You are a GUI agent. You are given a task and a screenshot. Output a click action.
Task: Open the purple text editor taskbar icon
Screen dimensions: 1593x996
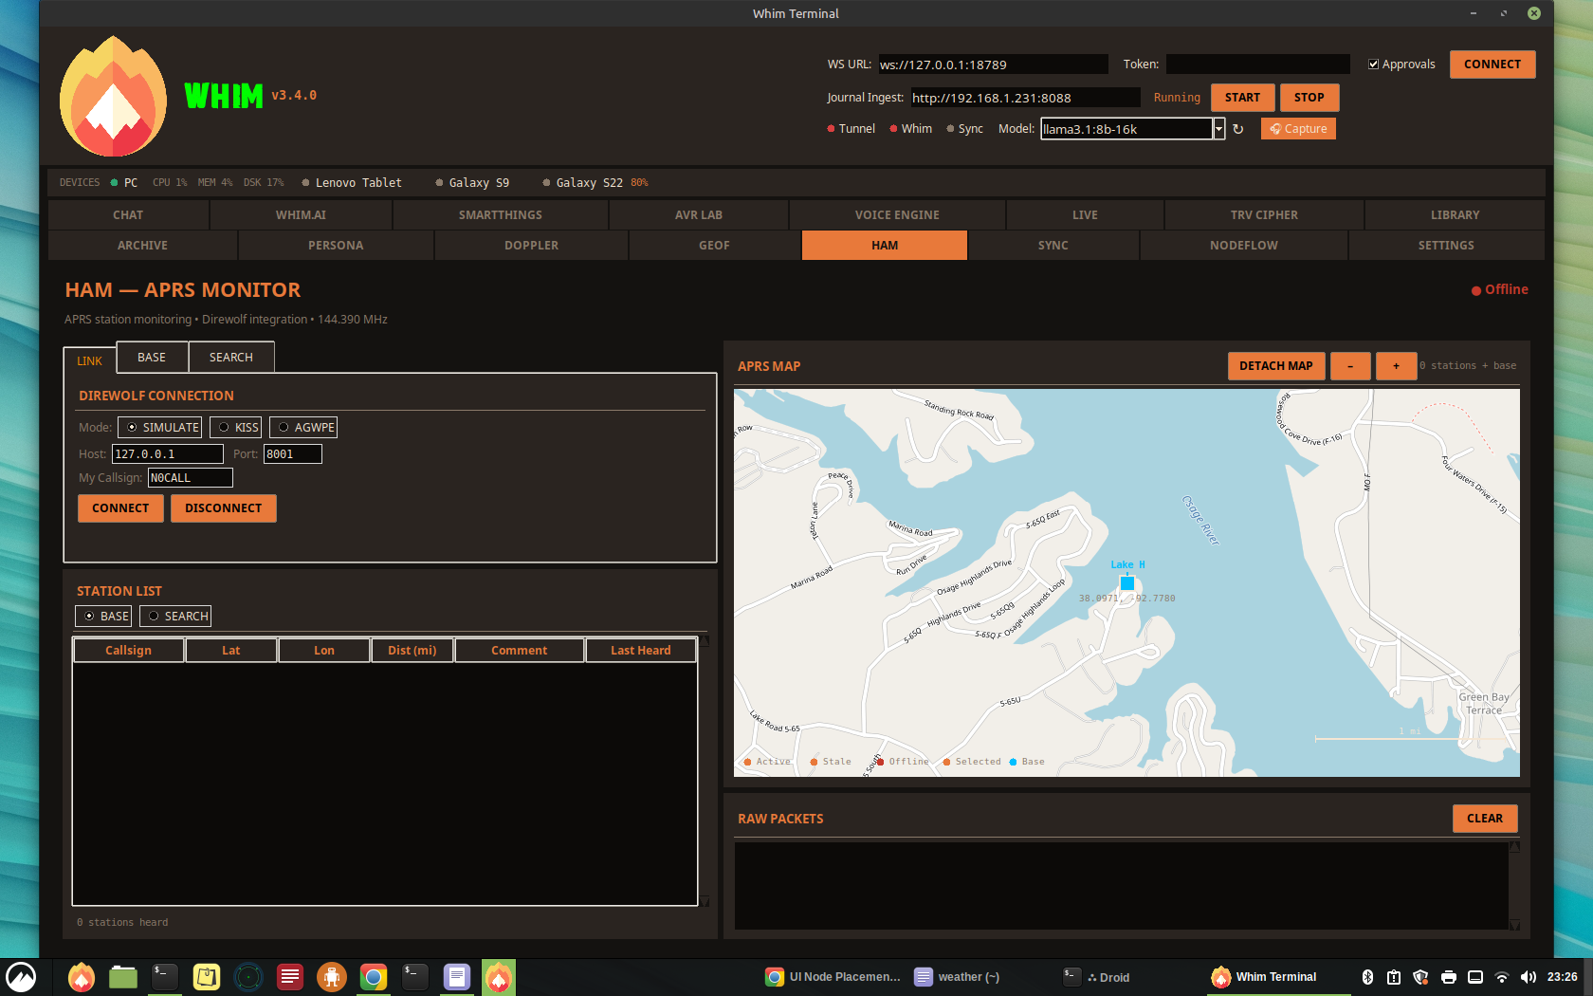click(457, 977)
